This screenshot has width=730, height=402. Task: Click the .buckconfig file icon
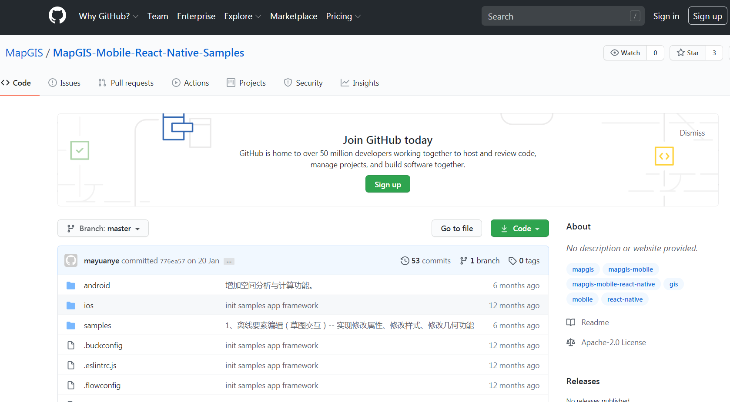pyautogui.click(x=71, y=346)
